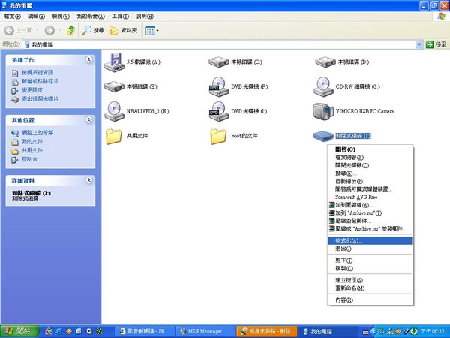Choose 複製(C) in context menu
The image size is (450, 338).
point(370,268)
